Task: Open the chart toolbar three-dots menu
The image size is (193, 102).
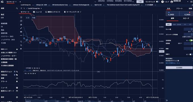Action: (21, 35)
